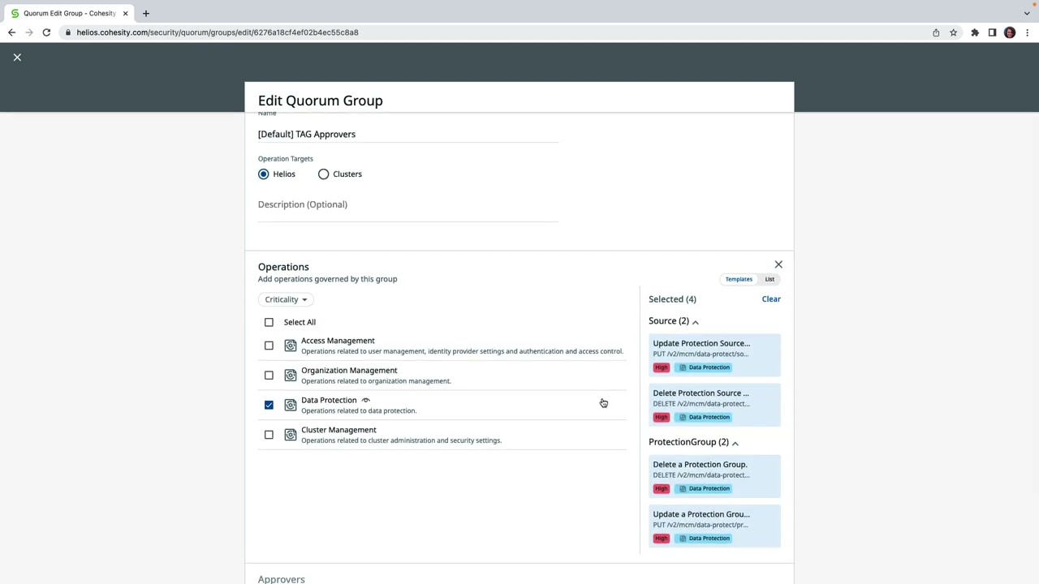Click the Selected (4) heading

coord(672,299)
